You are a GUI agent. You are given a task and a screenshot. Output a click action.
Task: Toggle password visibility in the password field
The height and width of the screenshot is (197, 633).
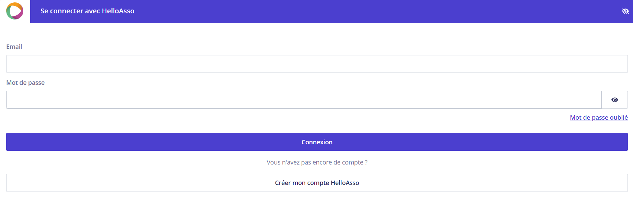[x=614, y=100]
